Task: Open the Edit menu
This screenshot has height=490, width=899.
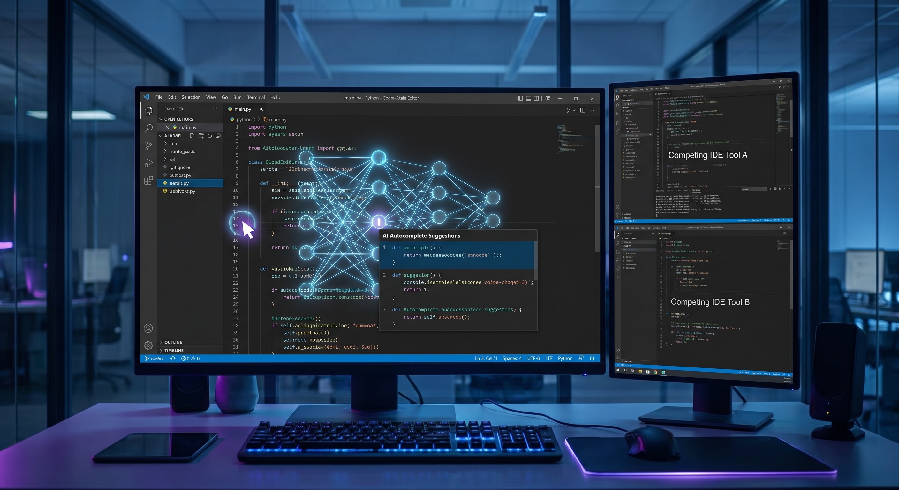Action: tap(172, 97)
